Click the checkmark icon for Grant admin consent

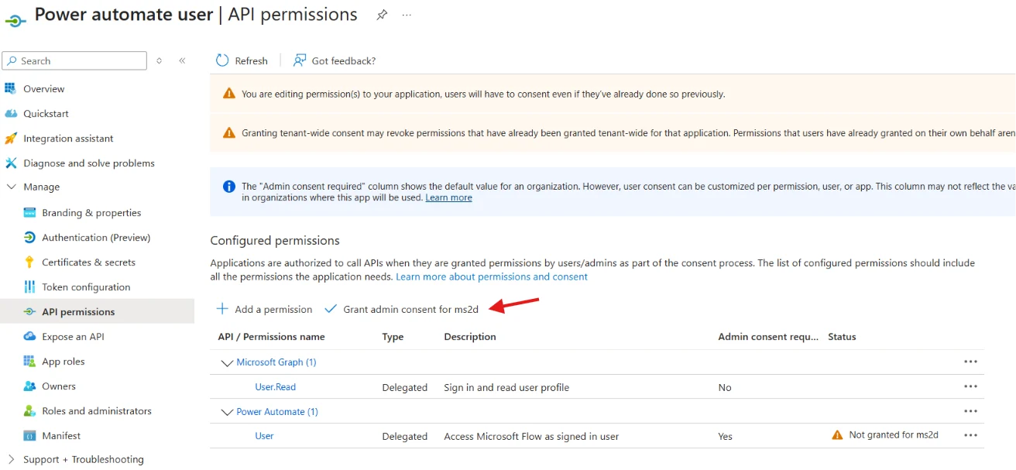[x=331, y=309]
